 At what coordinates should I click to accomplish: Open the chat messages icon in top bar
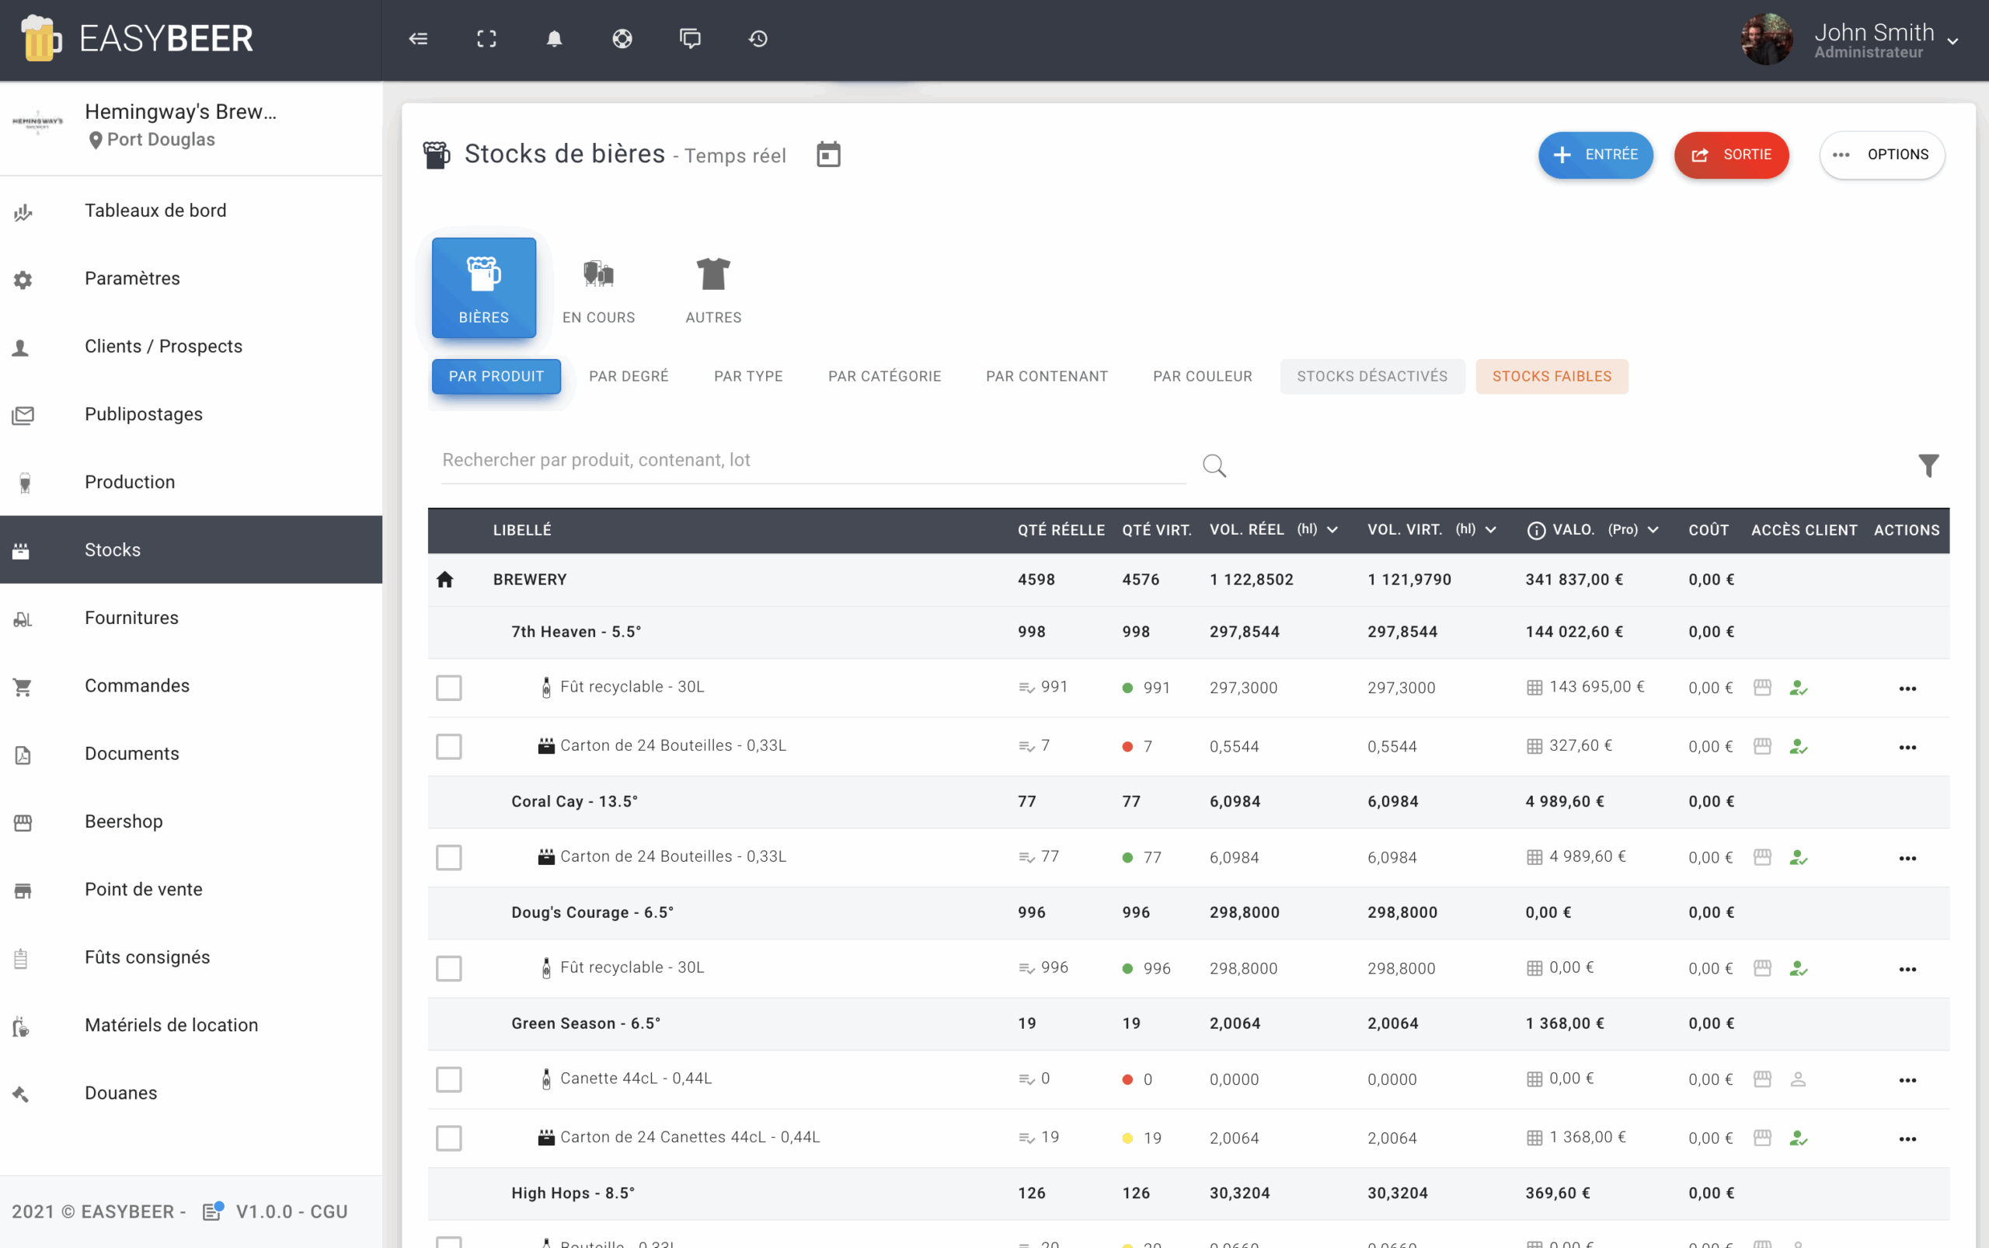coord(690,39)
